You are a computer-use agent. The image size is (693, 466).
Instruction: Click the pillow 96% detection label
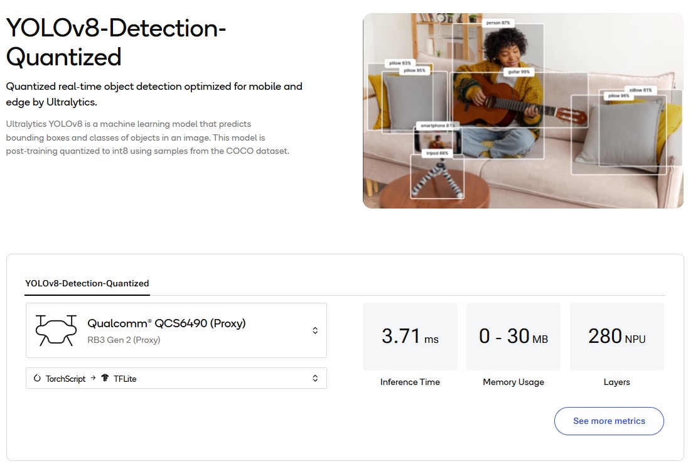(x=618, y=96)
